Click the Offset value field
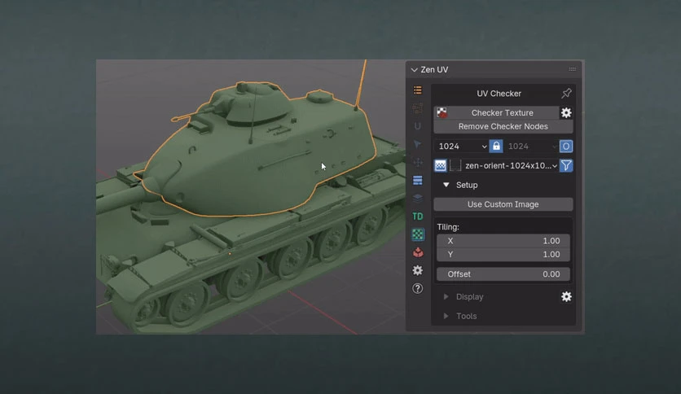 point(503,274)
